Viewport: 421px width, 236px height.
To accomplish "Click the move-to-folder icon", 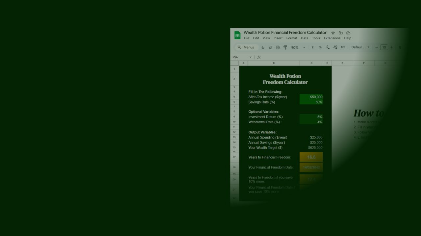I will (340, 33).
